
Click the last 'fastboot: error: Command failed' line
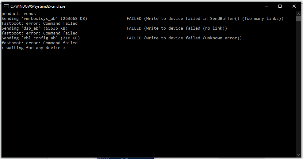[x=40, y=43]
